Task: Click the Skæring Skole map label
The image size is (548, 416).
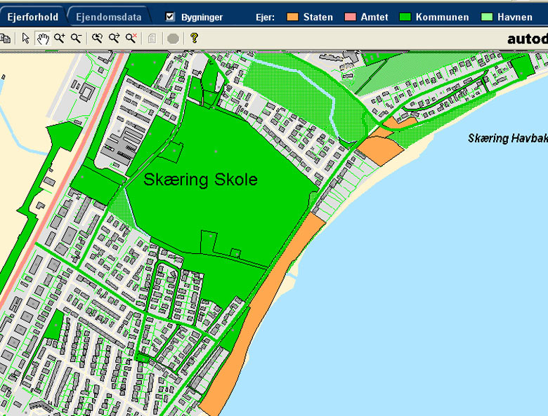Action: [x=201, y=180]
